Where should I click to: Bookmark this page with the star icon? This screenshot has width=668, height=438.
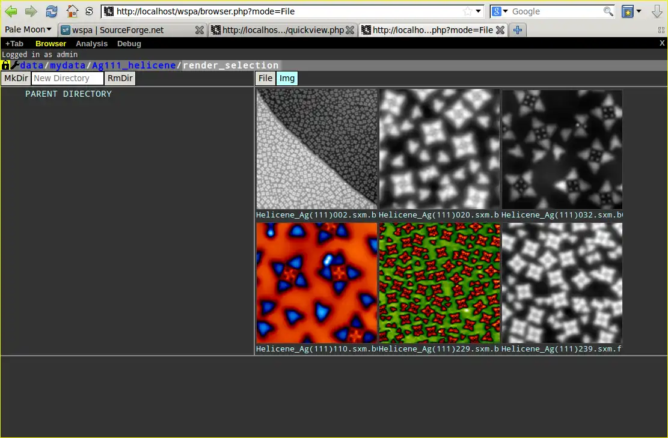point(467,11)
